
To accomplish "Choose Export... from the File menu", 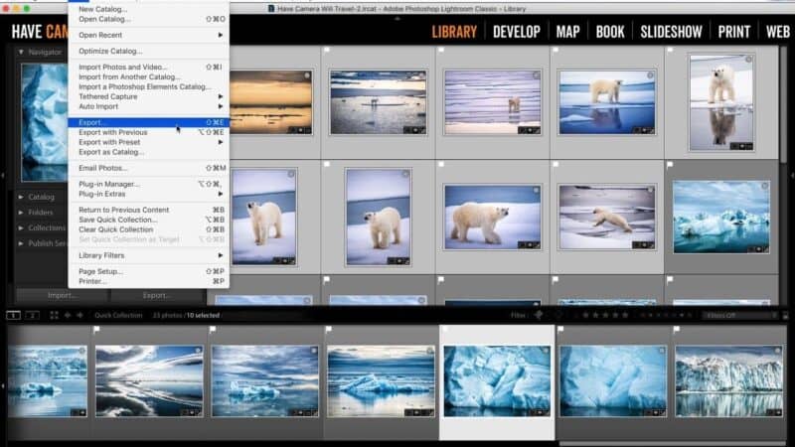I will pos(148,122).
